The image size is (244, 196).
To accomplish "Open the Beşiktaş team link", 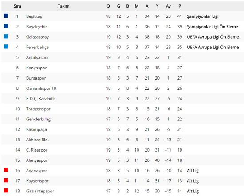I will click(34, 16).
